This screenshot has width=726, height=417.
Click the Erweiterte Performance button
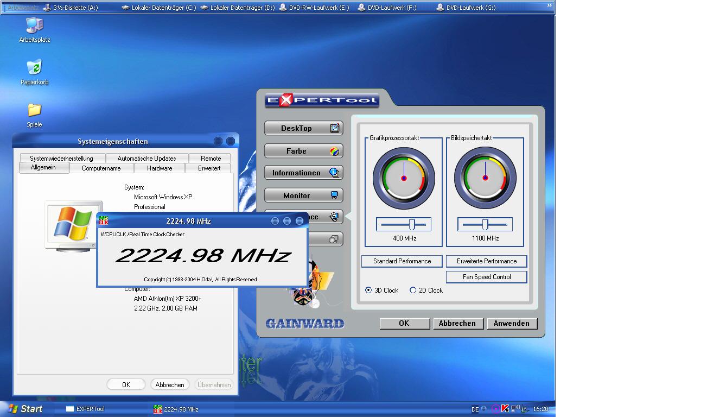(487, 261)
